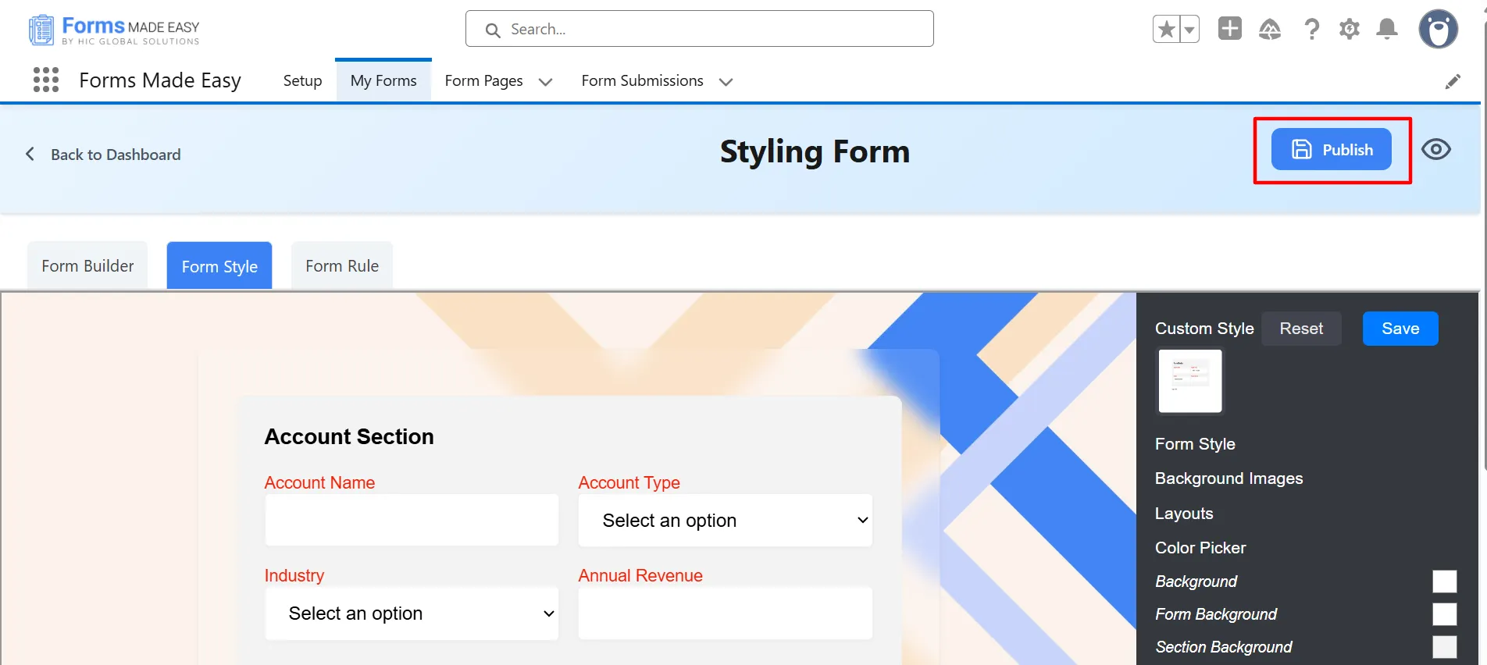Expand the Form Pages menu chevron
Viewport: 1487px width, 665px height.
tap(545, 82)
